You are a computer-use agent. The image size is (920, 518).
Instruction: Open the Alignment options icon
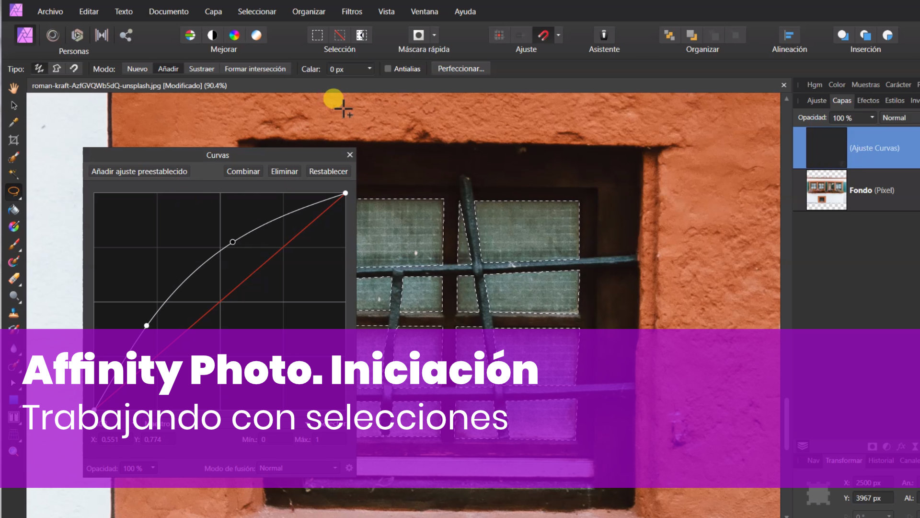coord(789,35)
